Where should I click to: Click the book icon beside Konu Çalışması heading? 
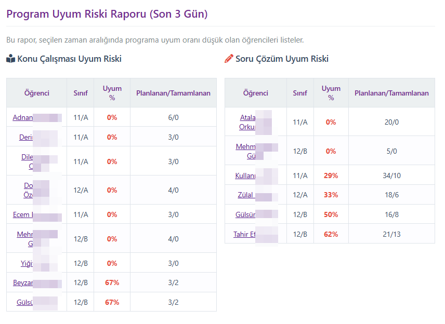pos(11,59)
